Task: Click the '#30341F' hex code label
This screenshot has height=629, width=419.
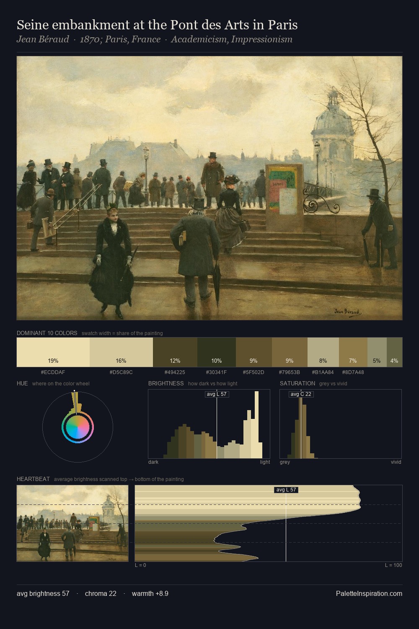Action: coord(216,372)
